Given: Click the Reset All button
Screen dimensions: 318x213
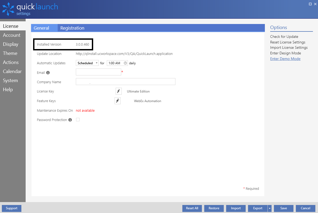Looking at the screenshot, I should pyautogui.click(x=192, y=208).
